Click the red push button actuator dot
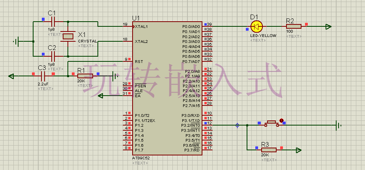Image resolution: width=365 pixels, height=170 pixels. pos(281,120)
